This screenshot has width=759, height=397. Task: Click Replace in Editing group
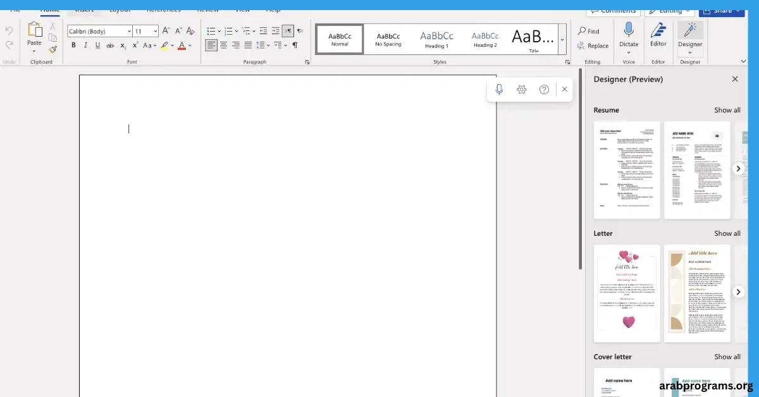(x=593, y=46)
